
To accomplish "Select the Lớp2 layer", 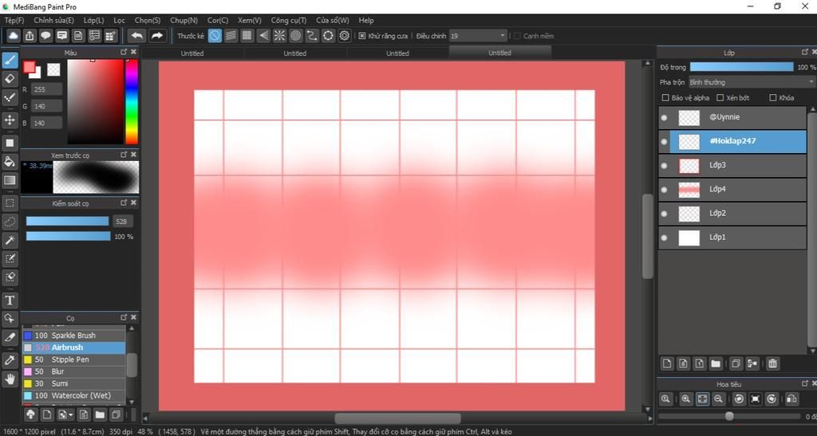I will click(x=732, y=214).
